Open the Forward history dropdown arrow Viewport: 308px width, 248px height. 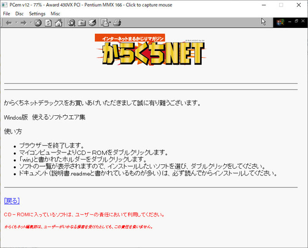[x=31, y=23]
